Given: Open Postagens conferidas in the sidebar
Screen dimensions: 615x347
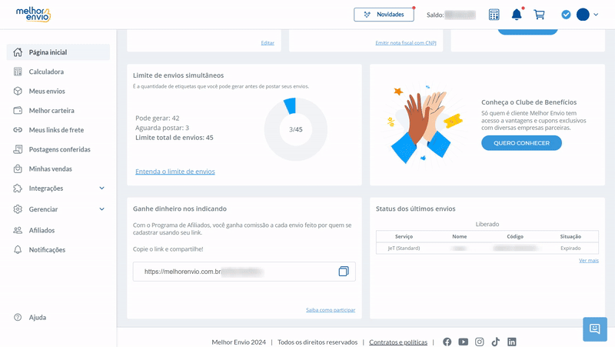Looking at the screenshot, I should (58, 149).
